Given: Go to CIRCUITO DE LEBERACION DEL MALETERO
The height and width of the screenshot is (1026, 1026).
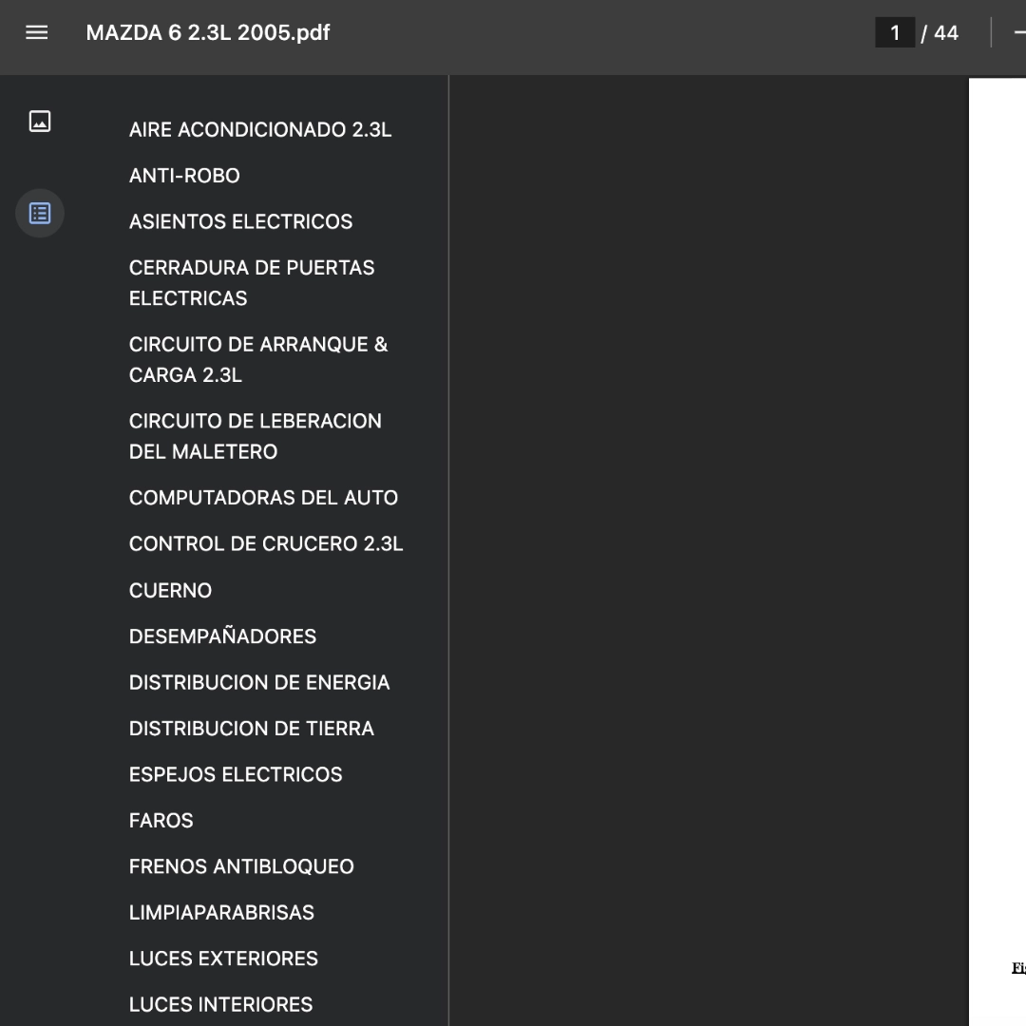Looking at the screenshot, I should 256,436.
